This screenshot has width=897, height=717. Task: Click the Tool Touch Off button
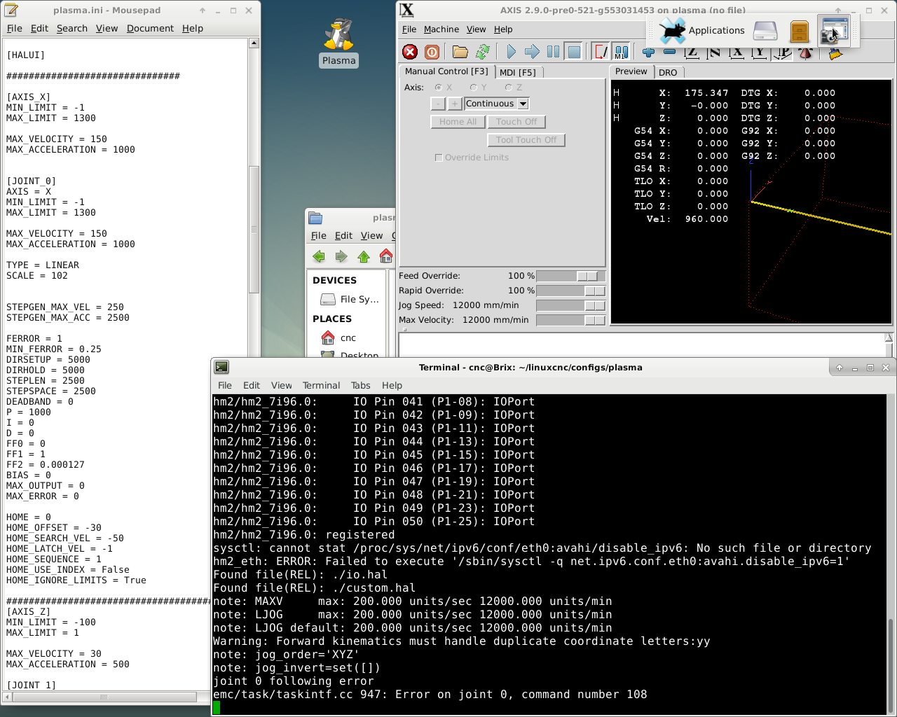pos(526,140)
